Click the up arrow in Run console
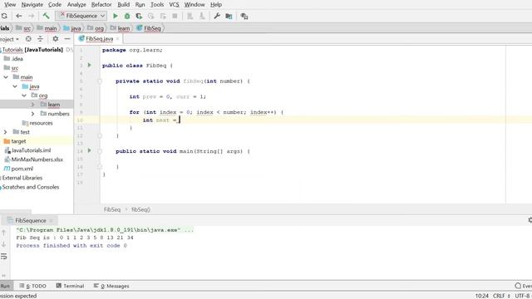 coord(3,233)
